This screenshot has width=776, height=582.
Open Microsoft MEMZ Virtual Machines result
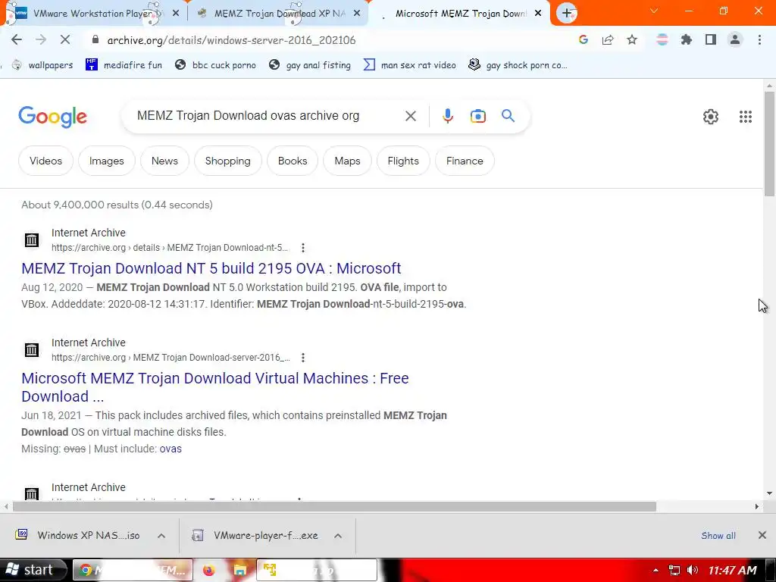pyautogui.click(x=214, y=387)
